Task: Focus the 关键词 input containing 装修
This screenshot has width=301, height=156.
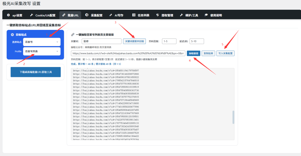Action: coord(101,41)
